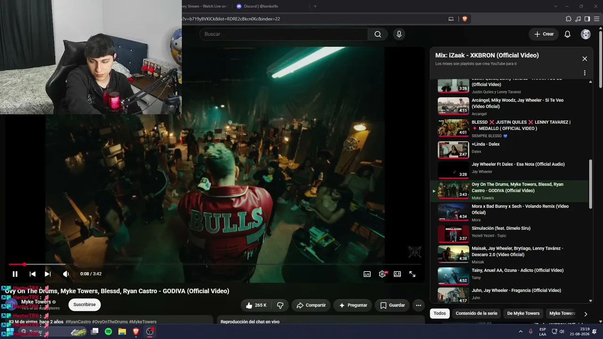Play Juhn Fragancia from mix

(510, 295)
